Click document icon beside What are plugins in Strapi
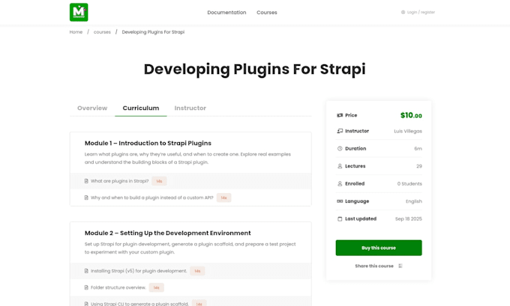 (x=86, y=181)
